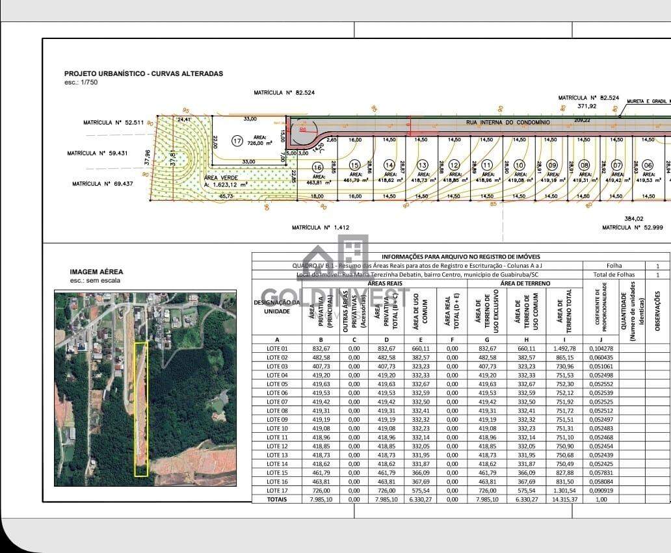This screenshot has width=671, height=553.
Task: Click the 'Total de Folhas' cell
Action: 614,275
